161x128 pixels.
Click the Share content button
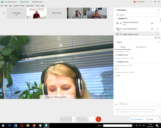pyautogui.click(x=82, y=119)
